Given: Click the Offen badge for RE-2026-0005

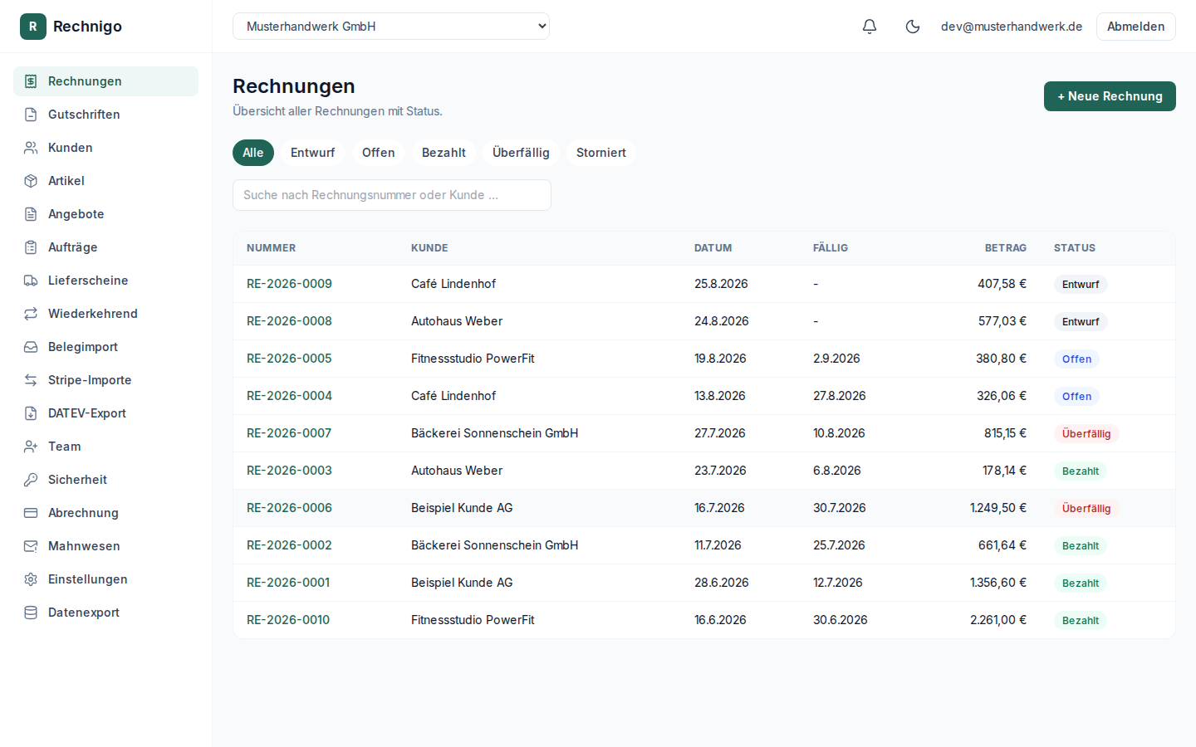Looking at the screenshot, I should [1076, 359].
